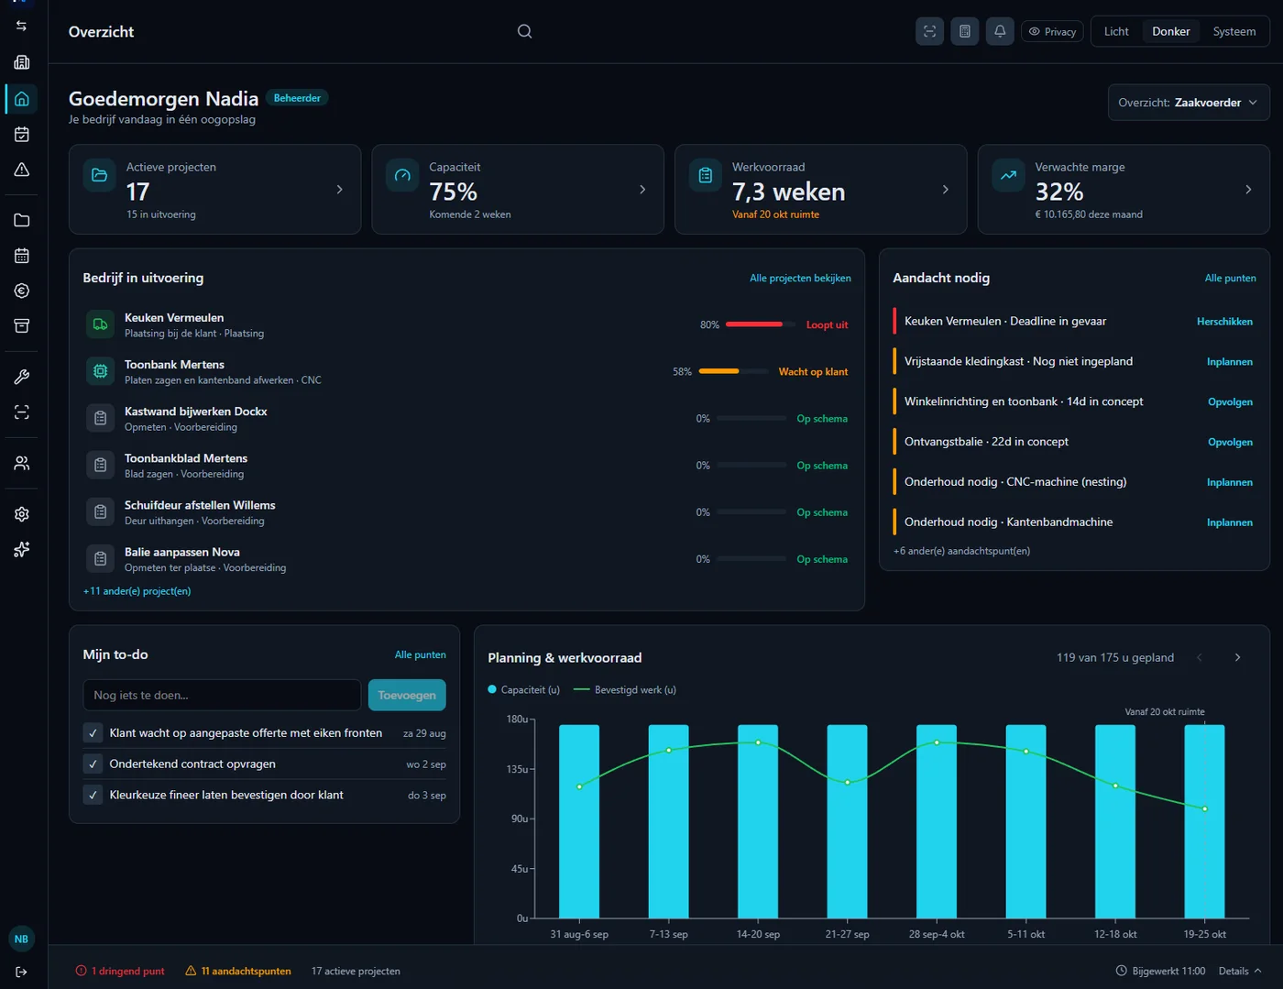Open the sparkles AI sidebar icon
This screenshot has width=1283, height=989.
[22, 549]
